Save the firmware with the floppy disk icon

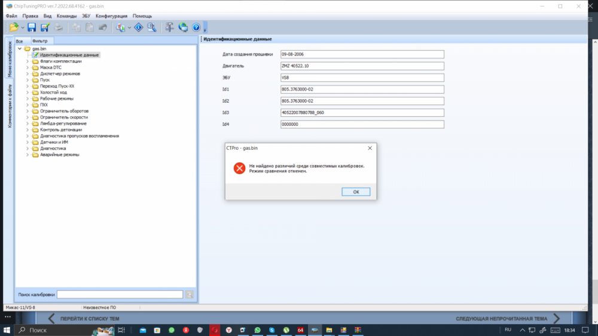click(x=32, y=27)
